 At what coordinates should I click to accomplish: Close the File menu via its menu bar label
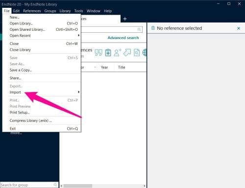click(x=7, y=11)
